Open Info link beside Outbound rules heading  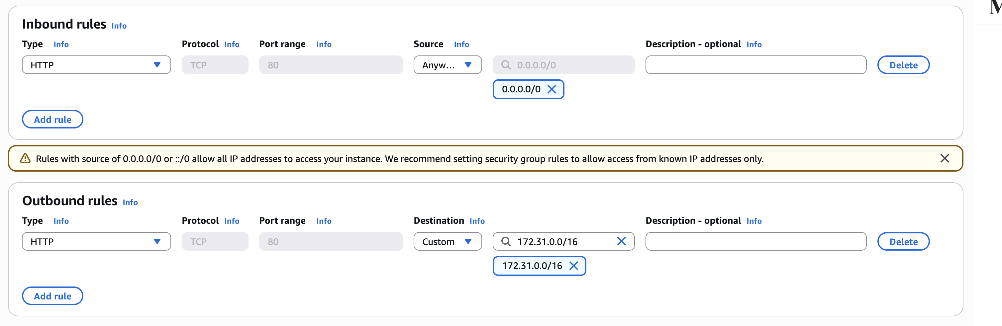click(x=130, y=203)
